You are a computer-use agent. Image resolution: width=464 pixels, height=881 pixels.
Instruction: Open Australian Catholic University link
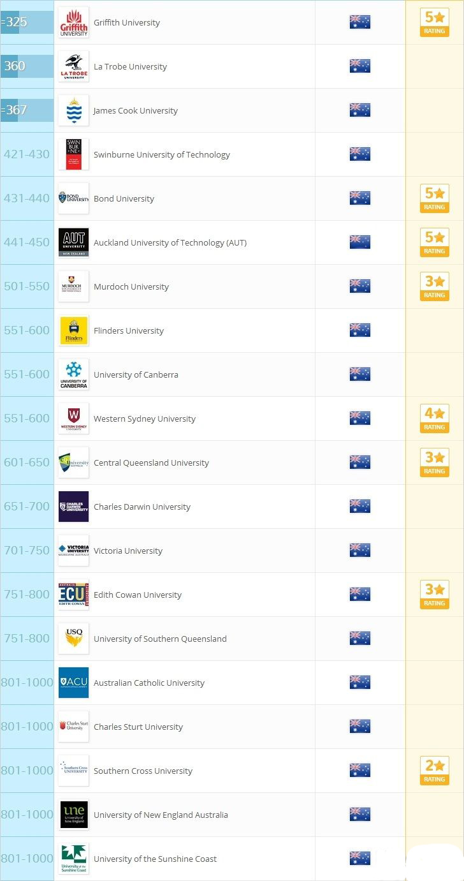tap(149, 683)
